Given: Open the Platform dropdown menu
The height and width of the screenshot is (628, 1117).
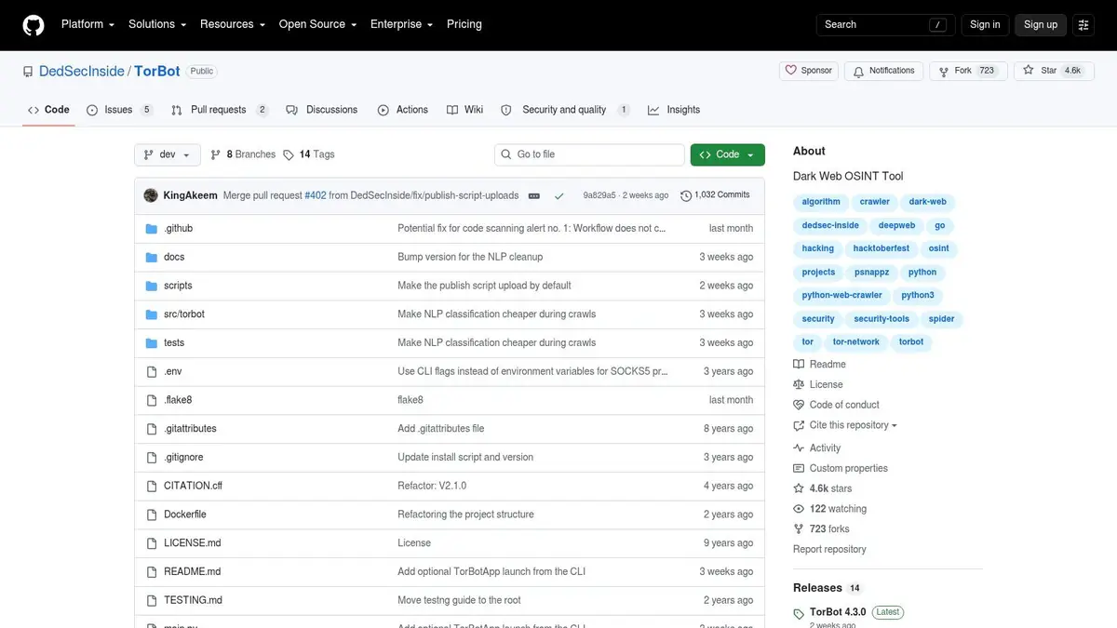Looking at the screenshot, I should [87, 24].
